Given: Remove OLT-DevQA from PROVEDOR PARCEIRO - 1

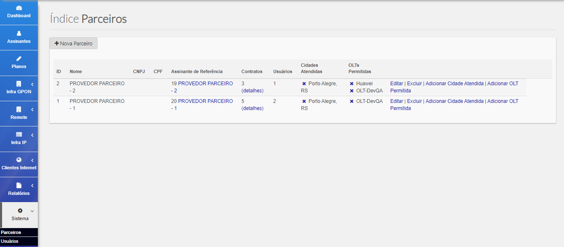Looking at the screenshot, I should [352, 101].
